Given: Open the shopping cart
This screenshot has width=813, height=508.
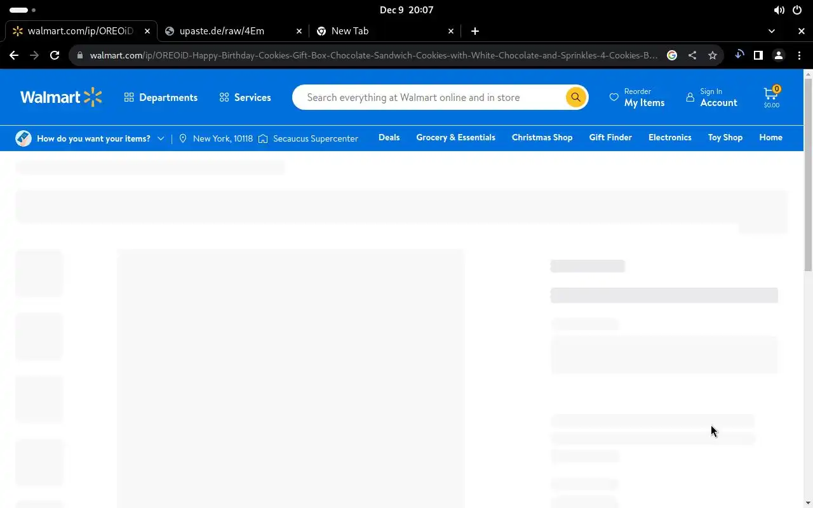Looking at the screenshot, I should click(x=772, y=97).
